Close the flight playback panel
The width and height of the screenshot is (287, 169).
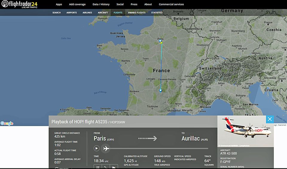[x=270, y=119]
